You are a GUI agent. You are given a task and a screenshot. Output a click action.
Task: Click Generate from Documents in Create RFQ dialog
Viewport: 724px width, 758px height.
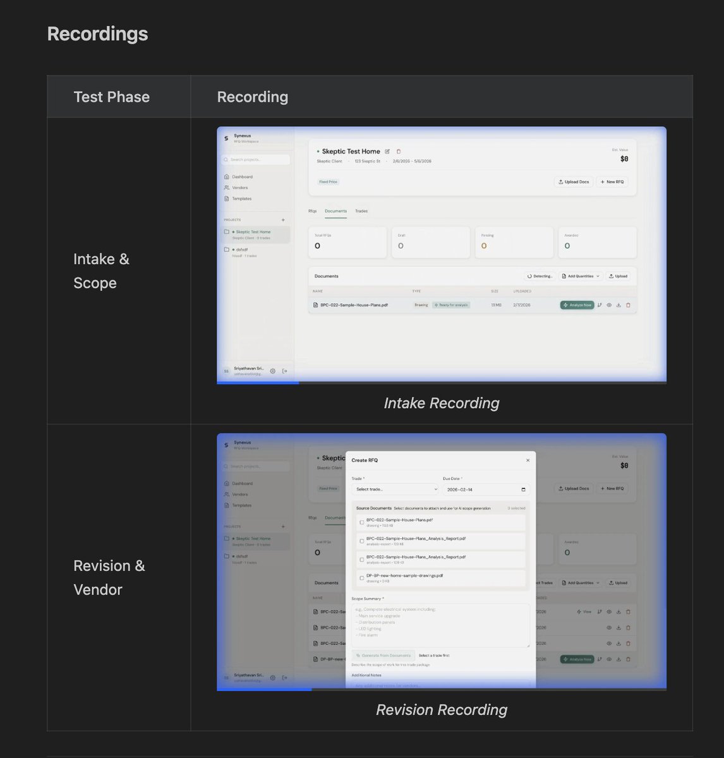pos(383,656)
